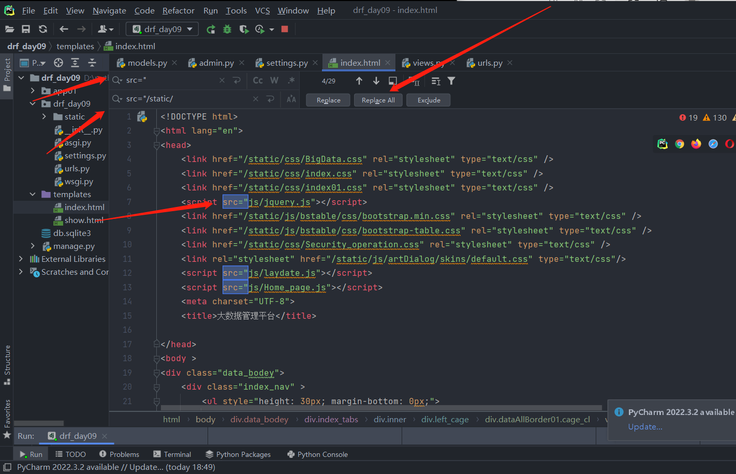Click the Update... link in notification

coord(645,426)
